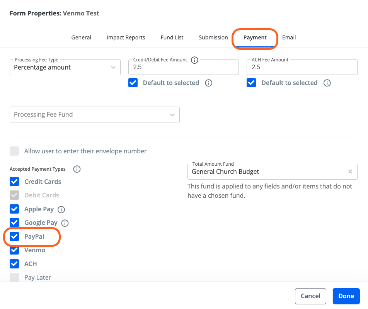
Task: Open the Processing Fee Type dropdown
Action: (x=65, y=68)
